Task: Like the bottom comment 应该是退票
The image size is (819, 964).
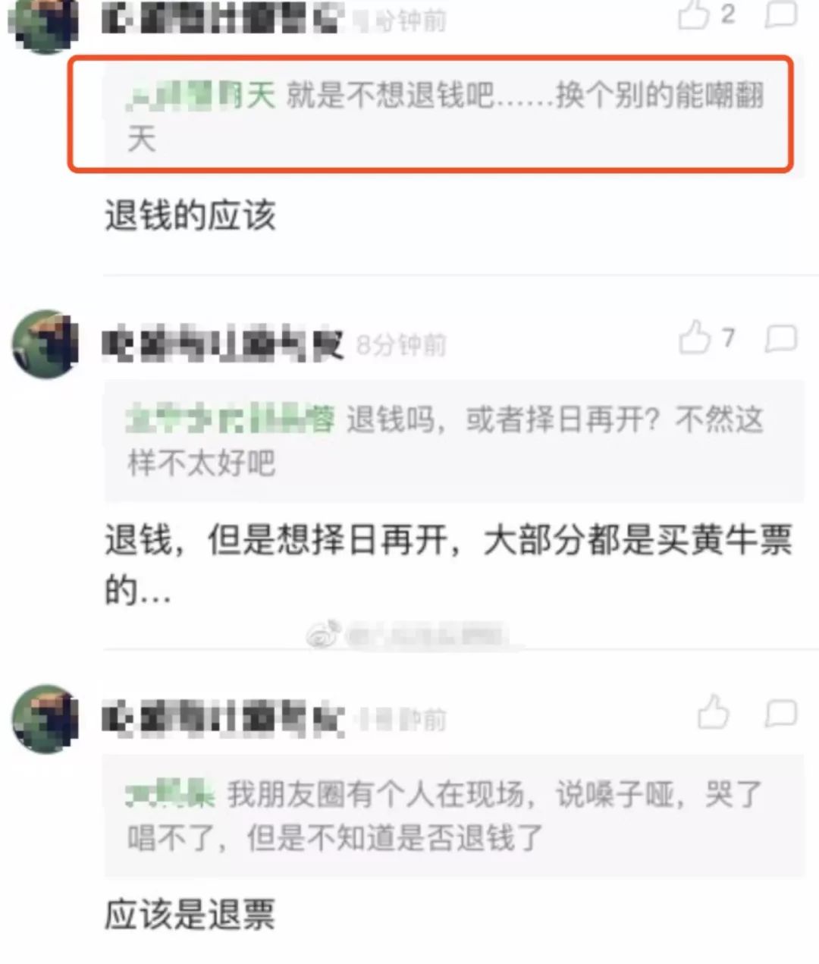Action: tap(713, 712)
